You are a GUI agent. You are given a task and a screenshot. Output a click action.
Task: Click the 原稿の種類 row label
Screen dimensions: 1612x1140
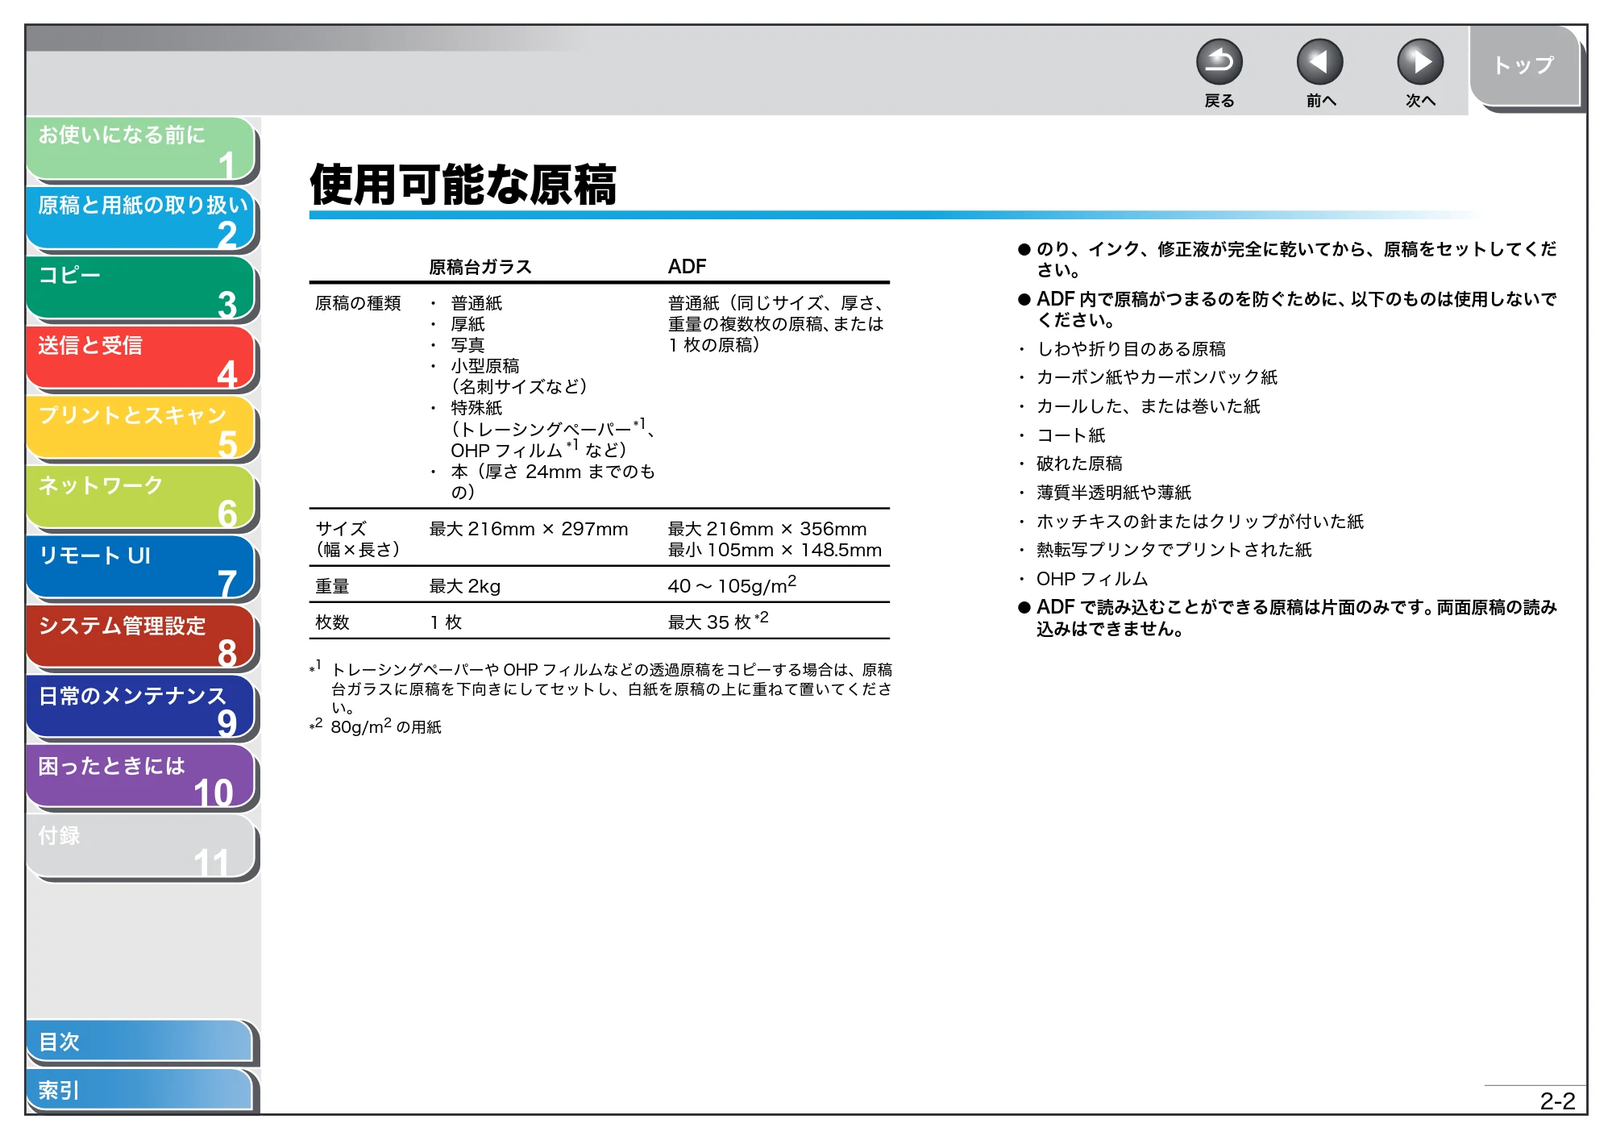point(358,303)
